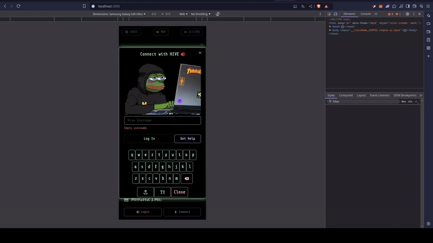Open DevTools customize three-dot menu
The height and width of the screenshot is (243, 433).
(414, 14)
